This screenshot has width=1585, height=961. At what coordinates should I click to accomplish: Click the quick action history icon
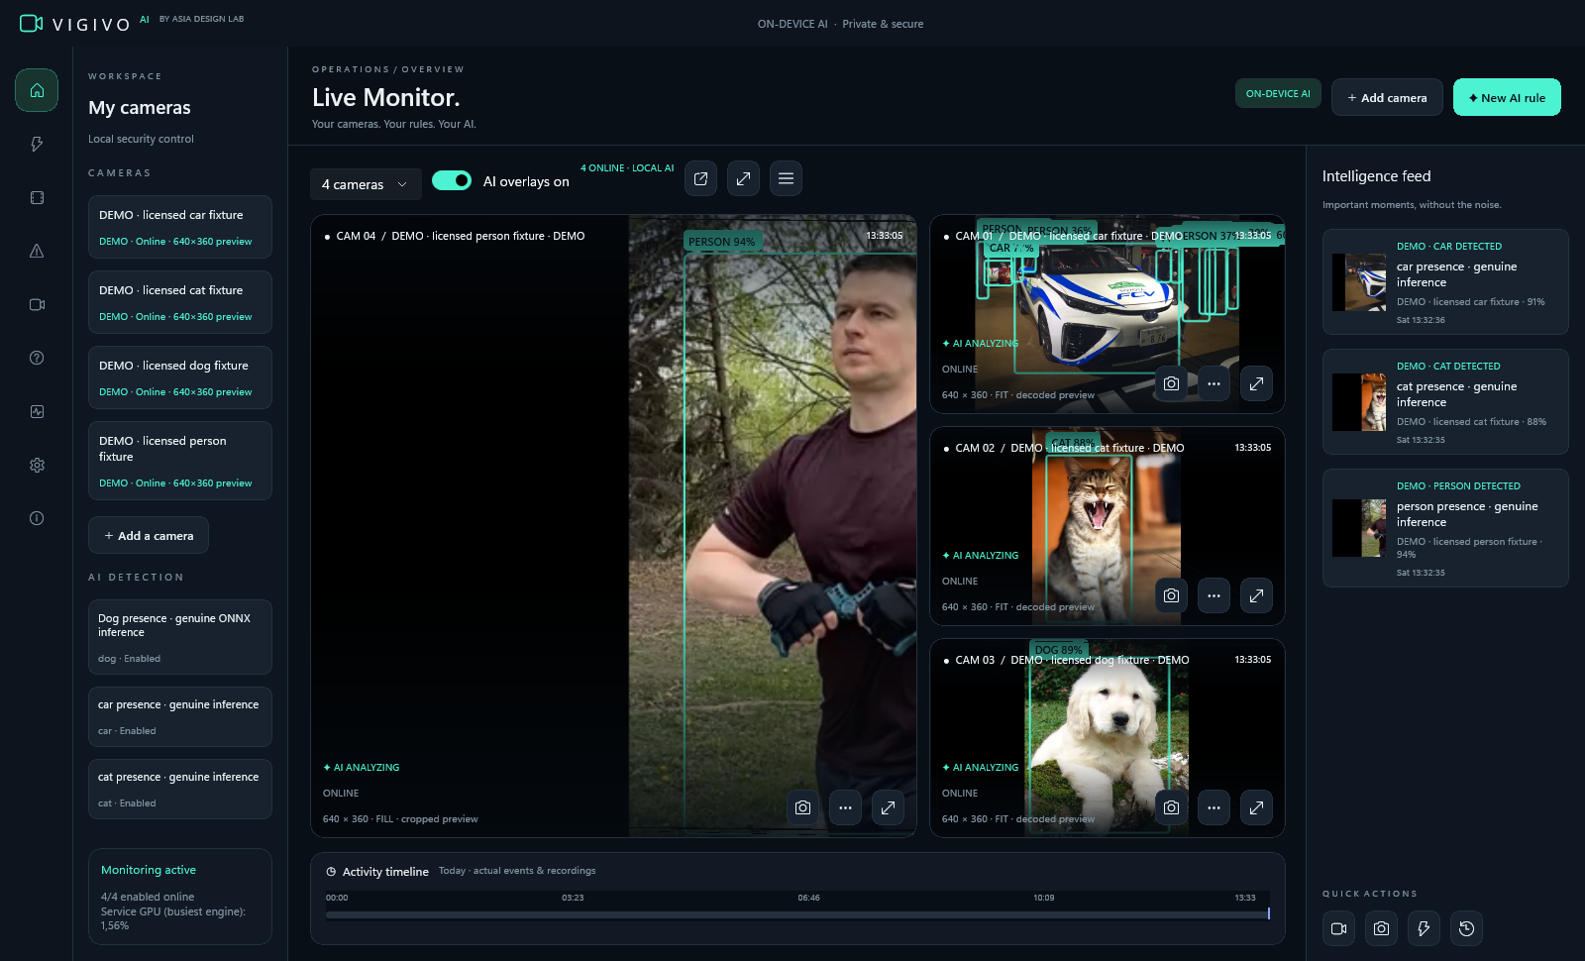tap(1466, 928)
